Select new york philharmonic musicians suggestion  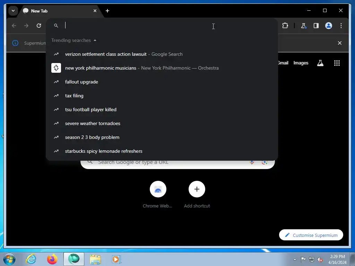(162, 68)
